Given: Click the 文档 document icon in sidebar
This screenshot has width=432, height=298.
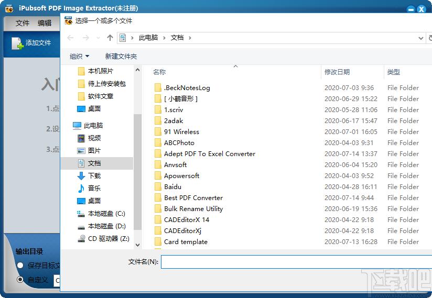Looking at the screenshot, I should coord(81,163).
